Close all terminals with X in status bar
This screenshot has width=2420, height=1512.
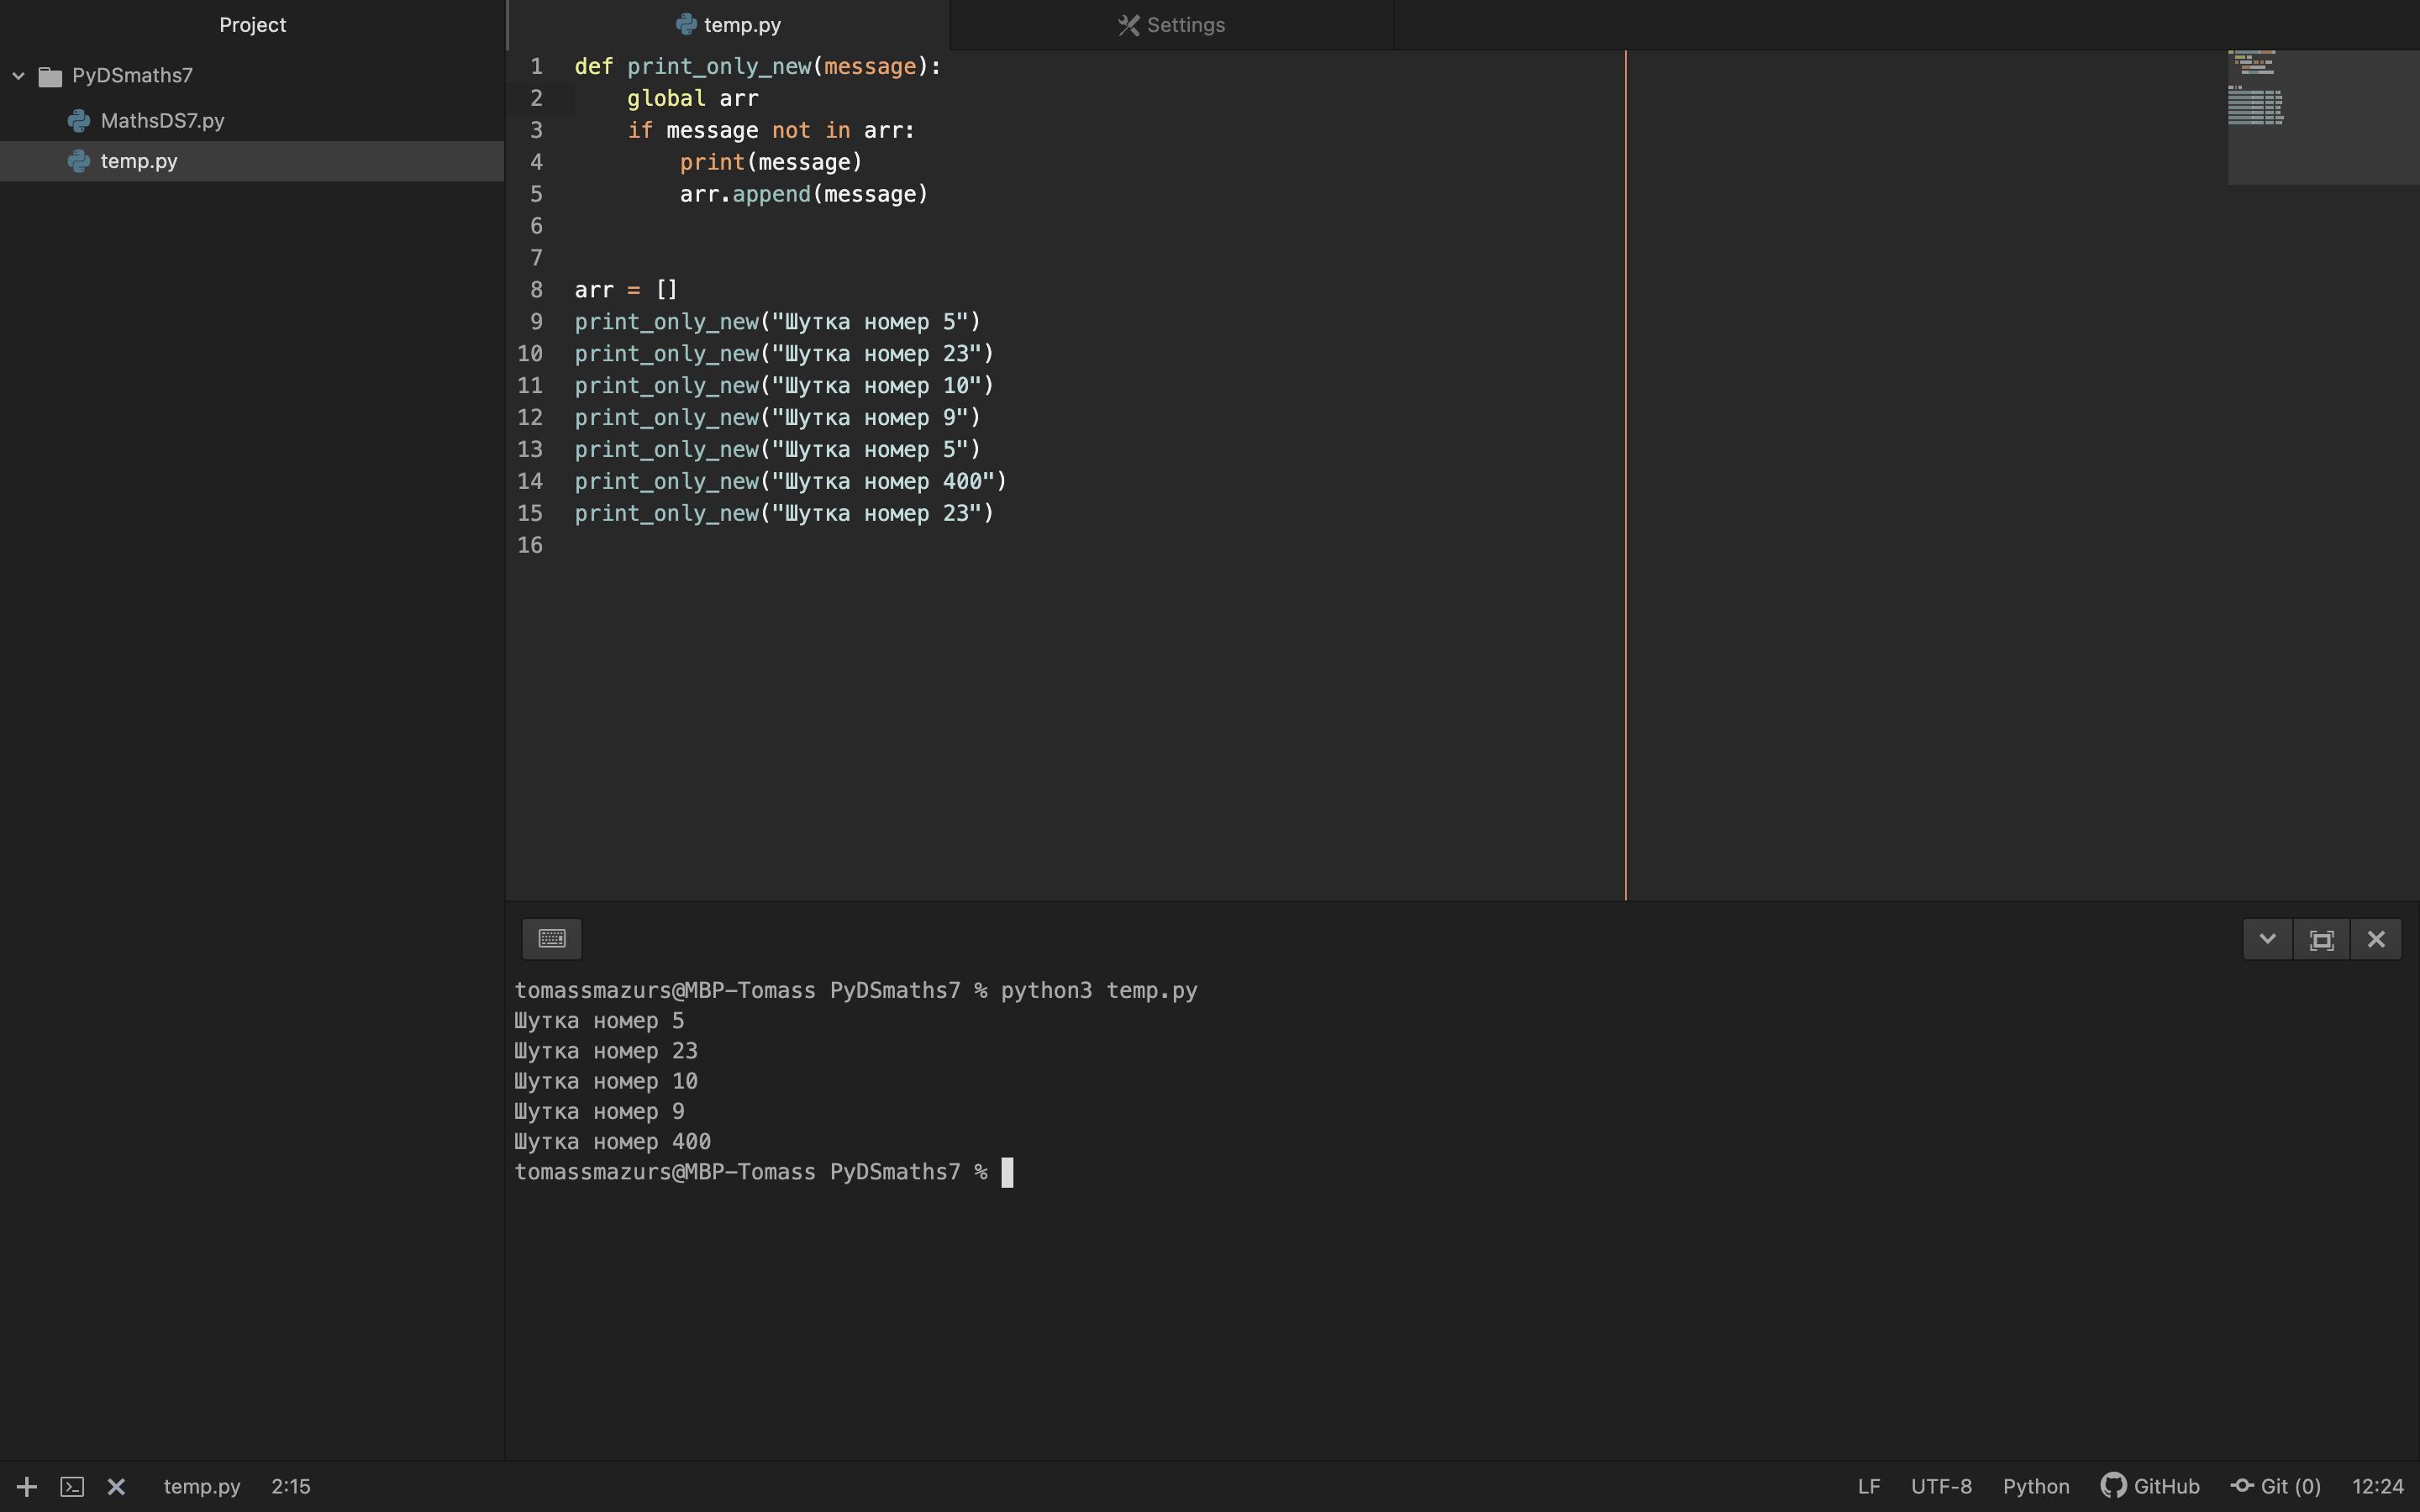click(116, 1486)
